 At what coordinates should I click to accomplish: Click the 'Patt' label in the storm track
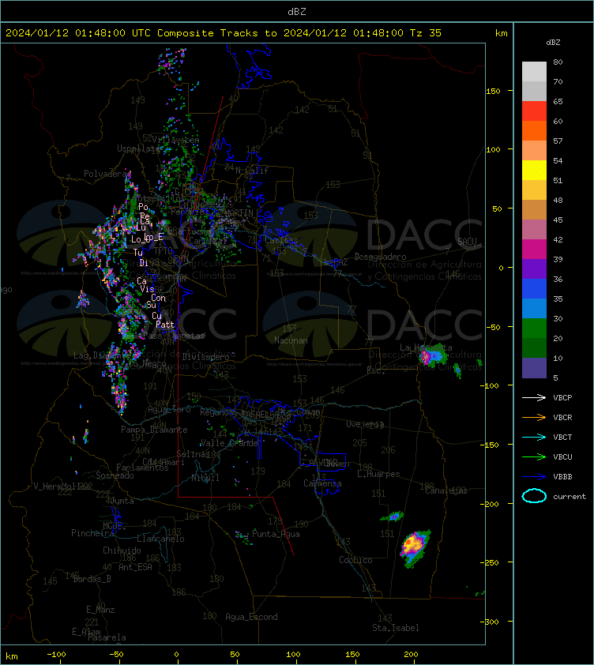pyautogui.click(x=165, y=325)
